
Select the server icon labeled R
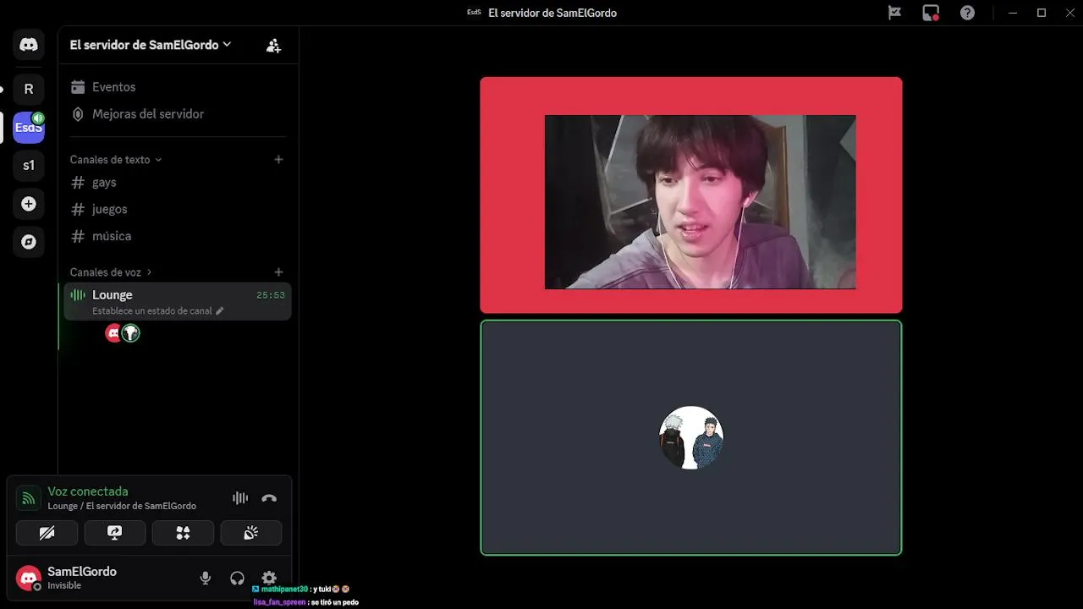coord(29,89)
